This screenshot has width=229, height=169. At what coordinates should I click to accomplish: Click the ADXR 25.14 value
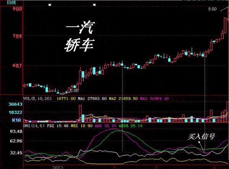[131, 126]
